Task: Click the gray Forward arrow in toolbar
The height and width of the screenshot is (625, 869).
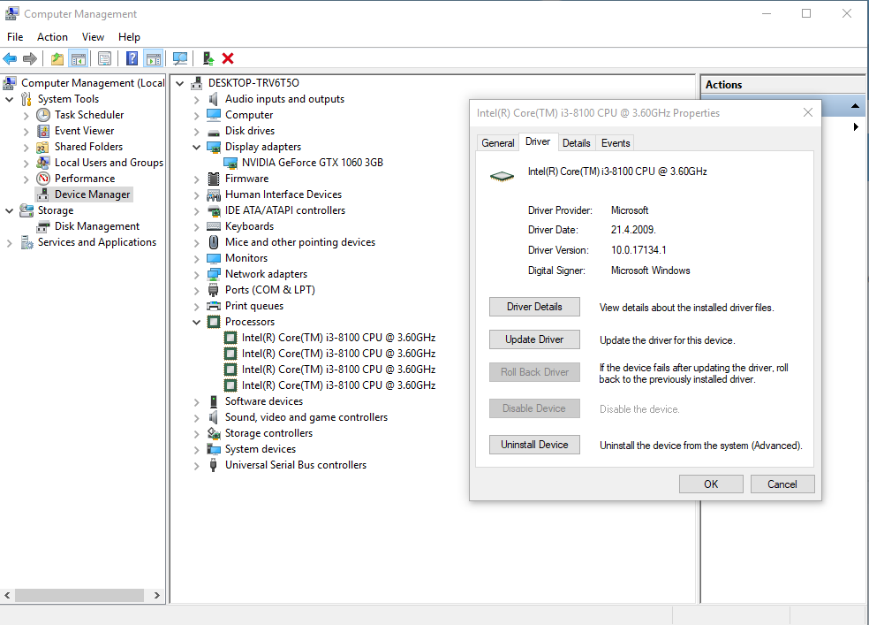Action: pyautogui.click(x=30, y=58)
